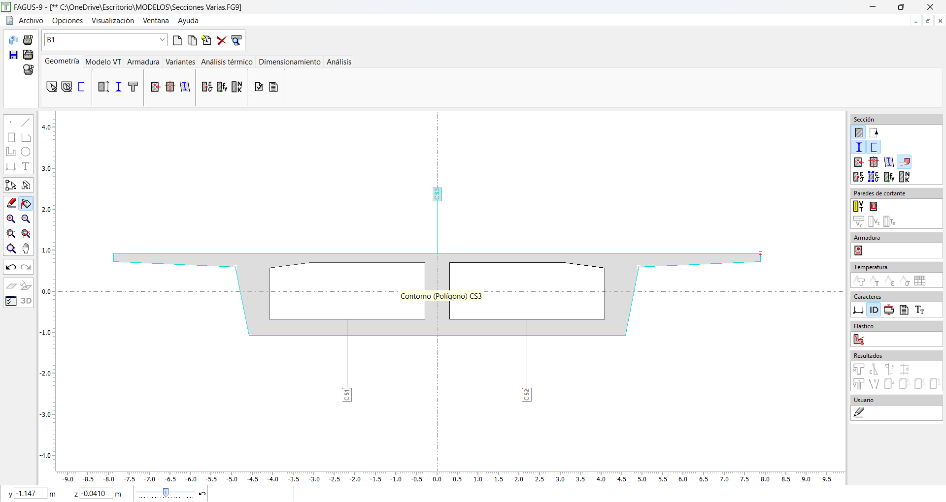Toggle the fill bucket display mode
This screenshot has width=946, height=502.
26,203
